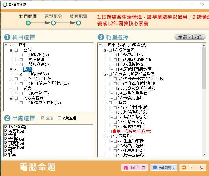Collapse 4-0:四邊形 chapter node

coord(105,137)
